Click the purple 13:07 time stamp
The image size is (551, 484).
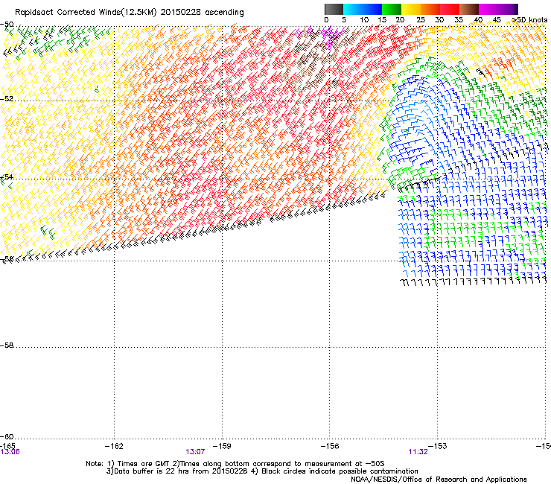pyautogui.click(x=195, y=452)
